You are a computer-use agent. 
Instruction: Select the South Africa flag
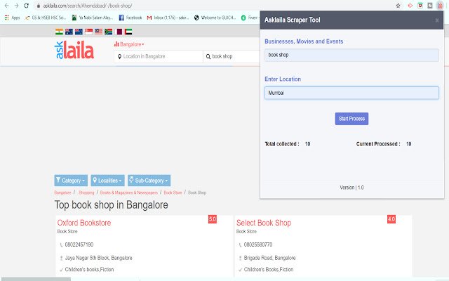pos(109,32)
